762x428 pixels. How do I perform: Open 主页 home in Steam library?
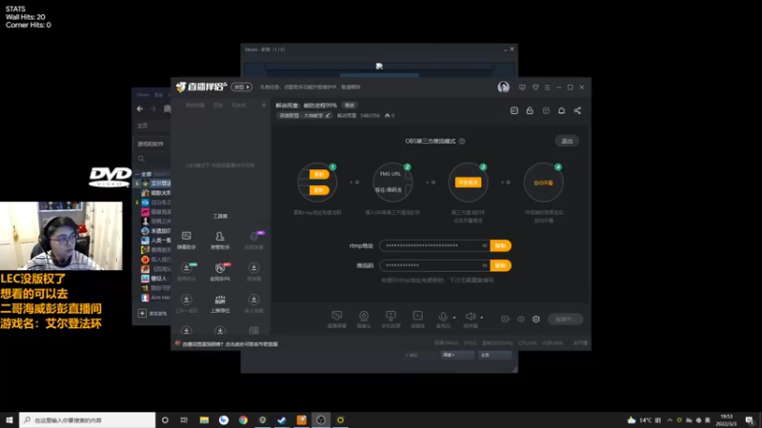click(142, 126)
